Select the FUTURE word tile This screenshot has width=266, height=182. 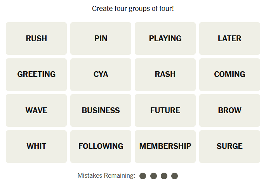pos(165,110)
